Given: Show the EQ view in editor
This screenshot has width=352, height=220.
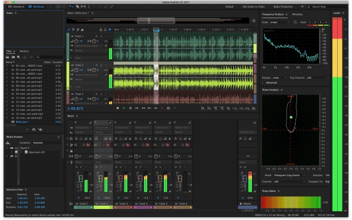Looking at the screenshot, I should [x=82, y=30].
